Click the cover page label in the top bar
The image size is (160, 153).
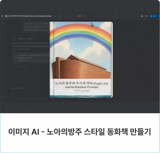pyautogui.click(x=80, y=16)
